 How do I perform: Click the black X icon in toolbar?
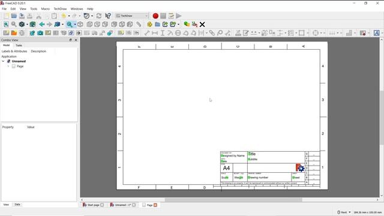pos(202,24)
